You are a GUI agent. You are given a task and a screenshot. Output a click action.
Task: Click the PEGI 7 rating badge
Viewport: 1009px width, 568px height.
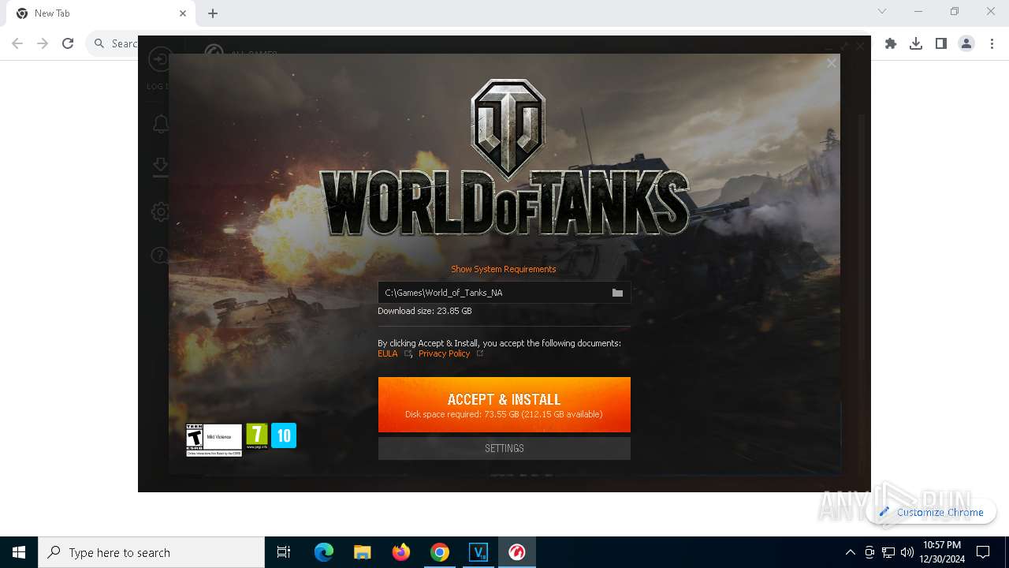[x=257, y=436]
